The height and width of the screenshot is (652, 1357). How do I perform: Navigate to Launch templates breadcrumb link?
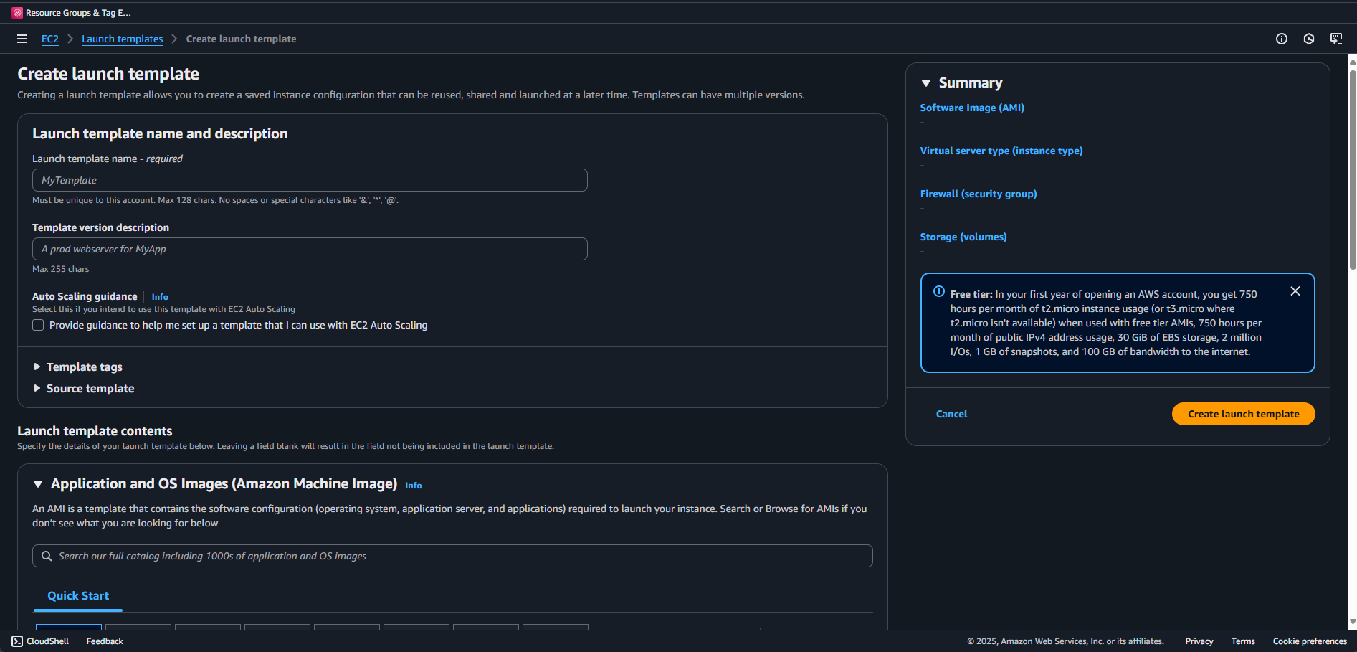tap(123, 39)
